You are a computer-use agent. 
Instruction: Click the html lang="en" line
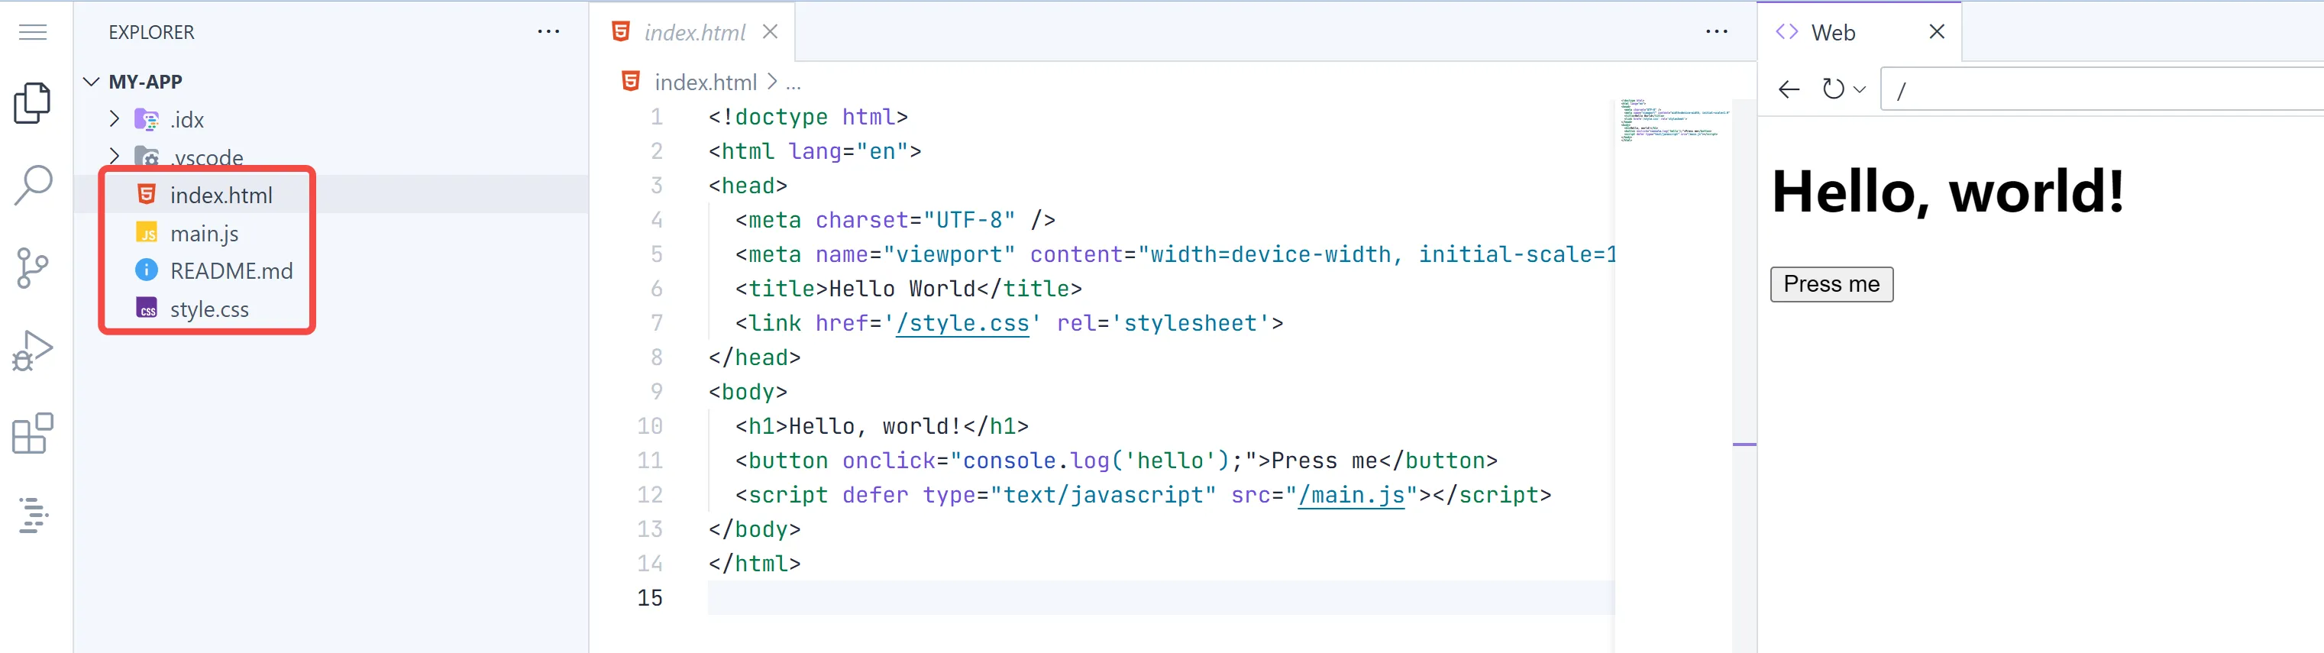pos(815,151)
